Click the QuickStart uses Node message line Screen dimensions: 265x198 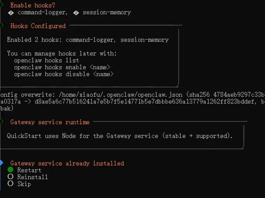point(120,136)
